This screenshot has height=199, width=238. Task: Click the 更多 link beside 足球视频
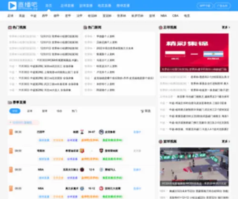226,27
